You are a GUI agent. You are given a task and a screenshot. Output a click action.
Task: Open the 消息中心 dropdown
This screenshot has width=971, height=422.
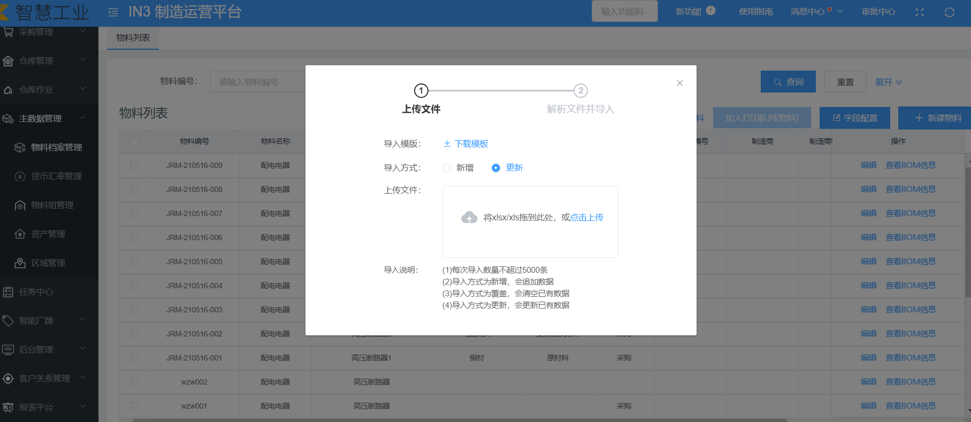816,12
